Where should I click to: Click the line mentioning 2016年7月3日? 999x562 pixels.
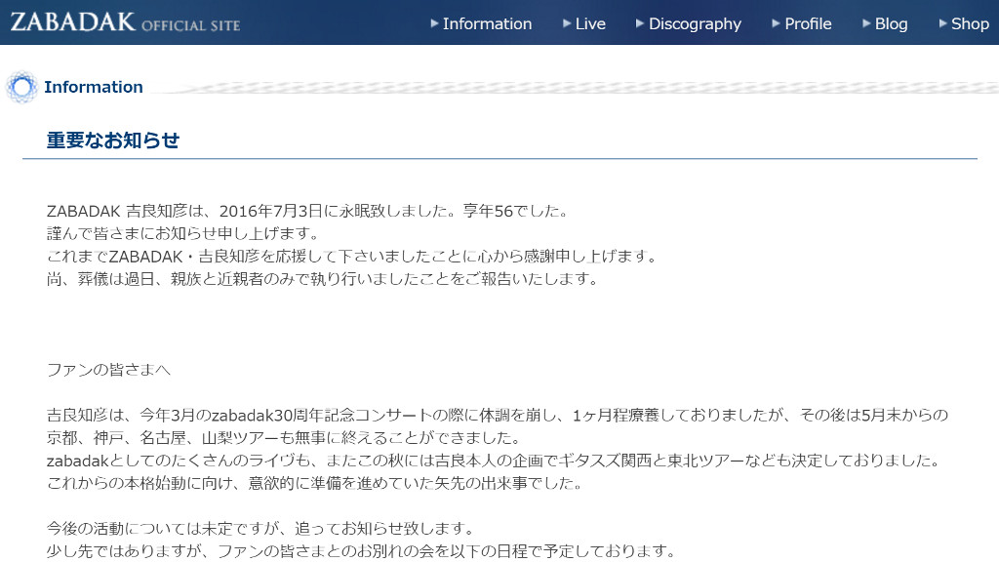tap(307, 211)
